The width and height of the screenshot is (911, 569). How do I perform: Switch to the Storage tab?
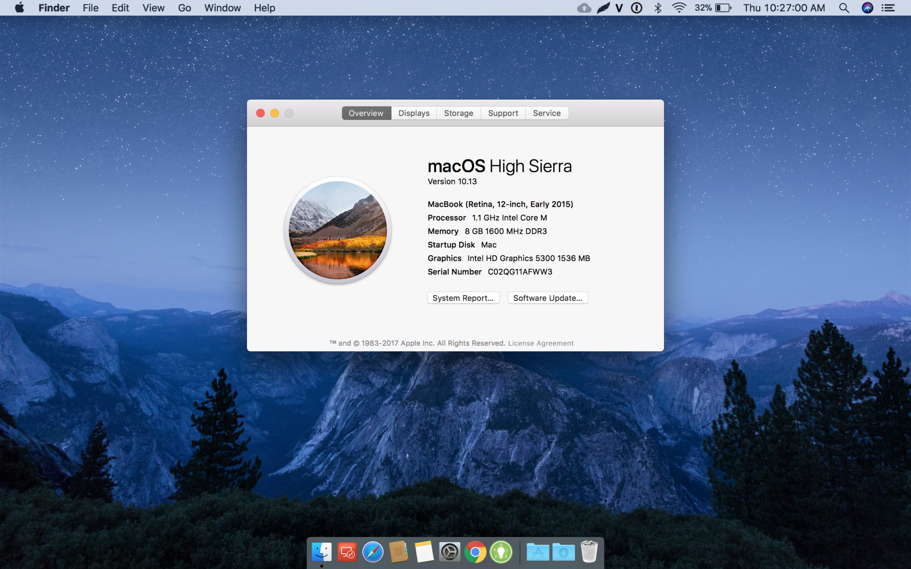(459, 113)
